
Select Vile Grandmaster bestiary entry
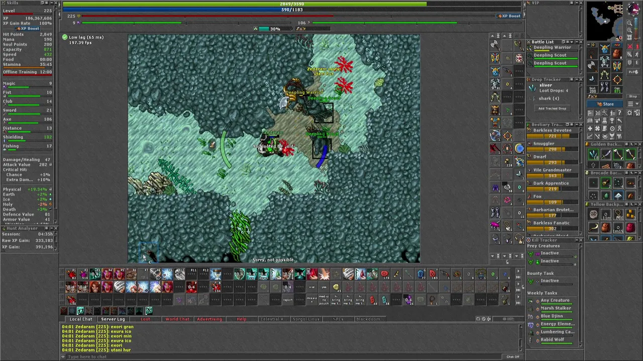553,172
